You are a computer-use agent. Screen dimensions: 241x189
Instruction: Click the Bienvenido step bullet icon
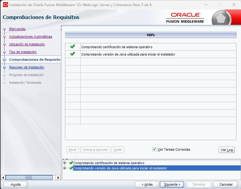(5, 29)
